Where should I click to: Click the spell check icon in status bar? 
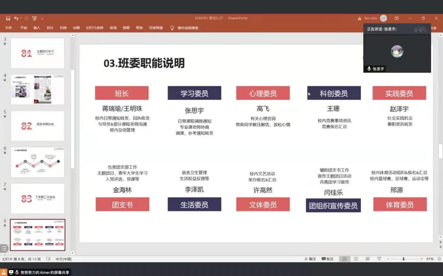[x=49, y=259]
